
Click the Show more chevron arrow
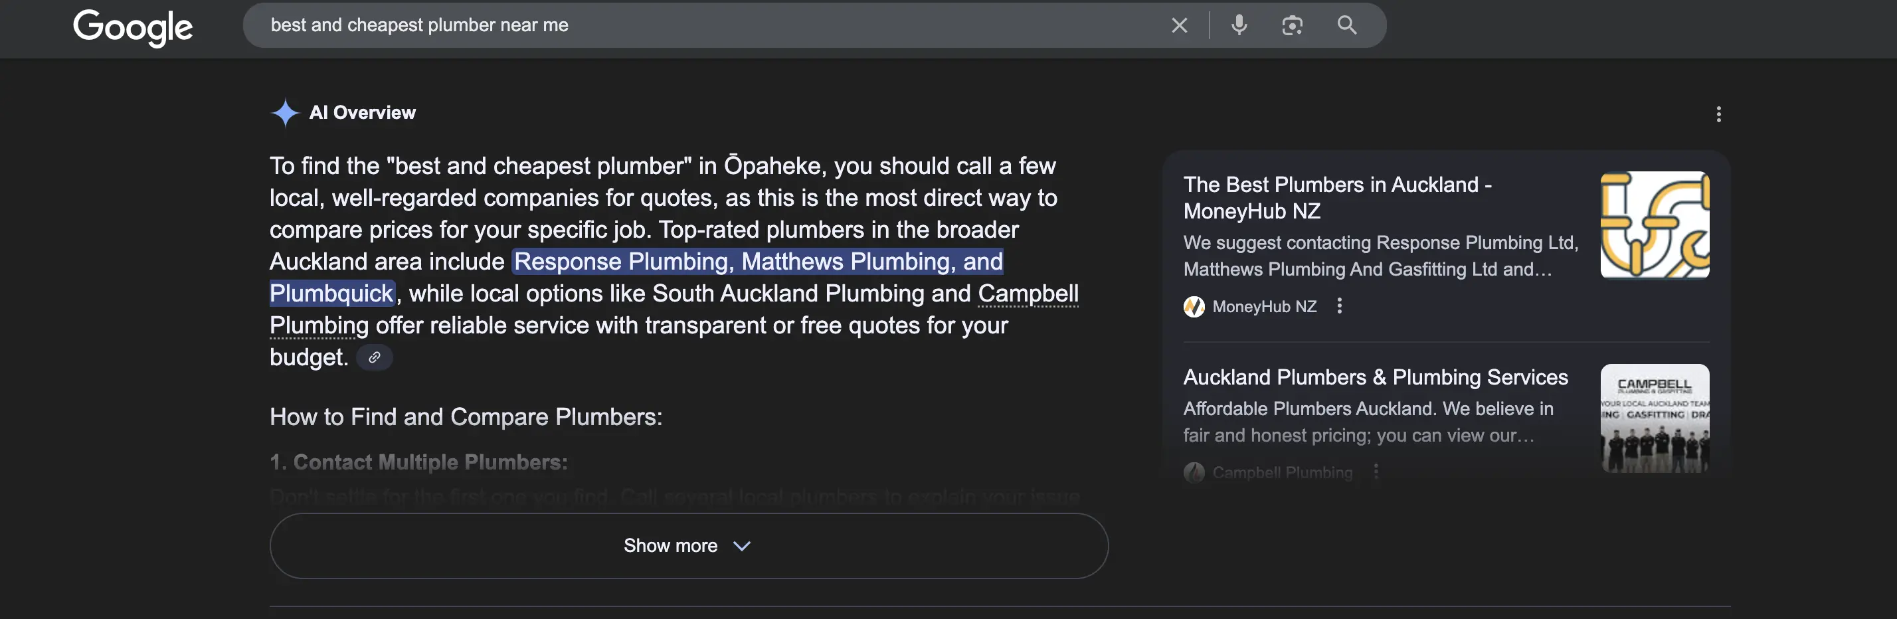pyautogui.click(x=741, y=546)
